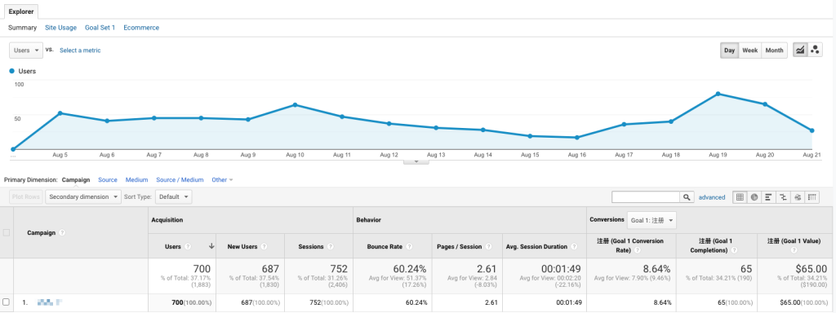The width and height of the screenshot is (836, 313).
Task: Click the search magnifier button
Action: pyautogui.click(x=687, y=197)
